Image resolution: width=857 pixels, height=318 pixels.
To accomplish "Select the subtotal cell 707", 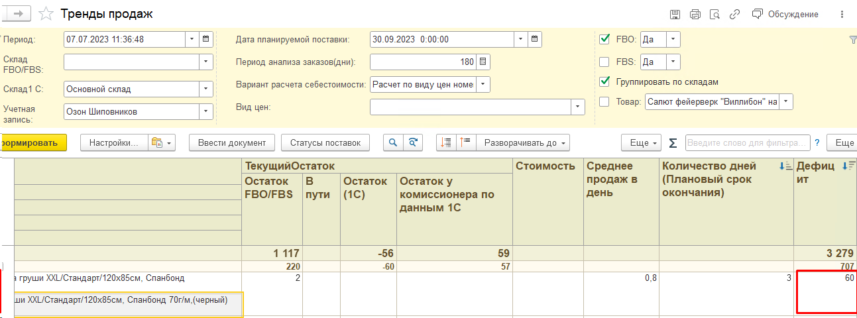I will click(x=825, y=266).
